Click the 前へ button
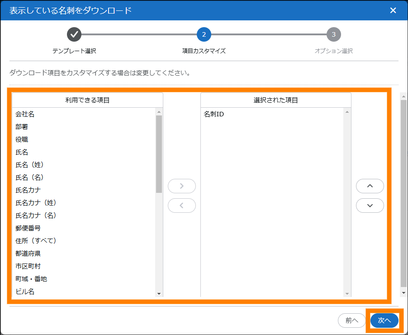This screenshot has width=408, height=335. coord(351,321)
